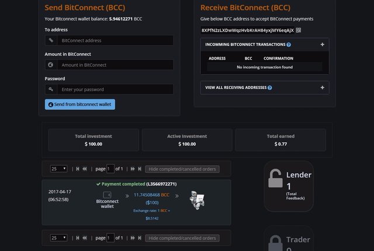Click the CONFIRMATION column header

[x=278, y=58]
